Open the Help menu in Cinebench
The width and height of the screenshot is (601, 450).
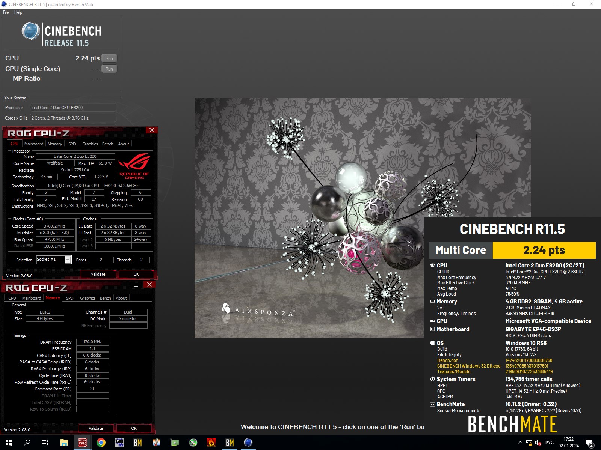(18, 12)
